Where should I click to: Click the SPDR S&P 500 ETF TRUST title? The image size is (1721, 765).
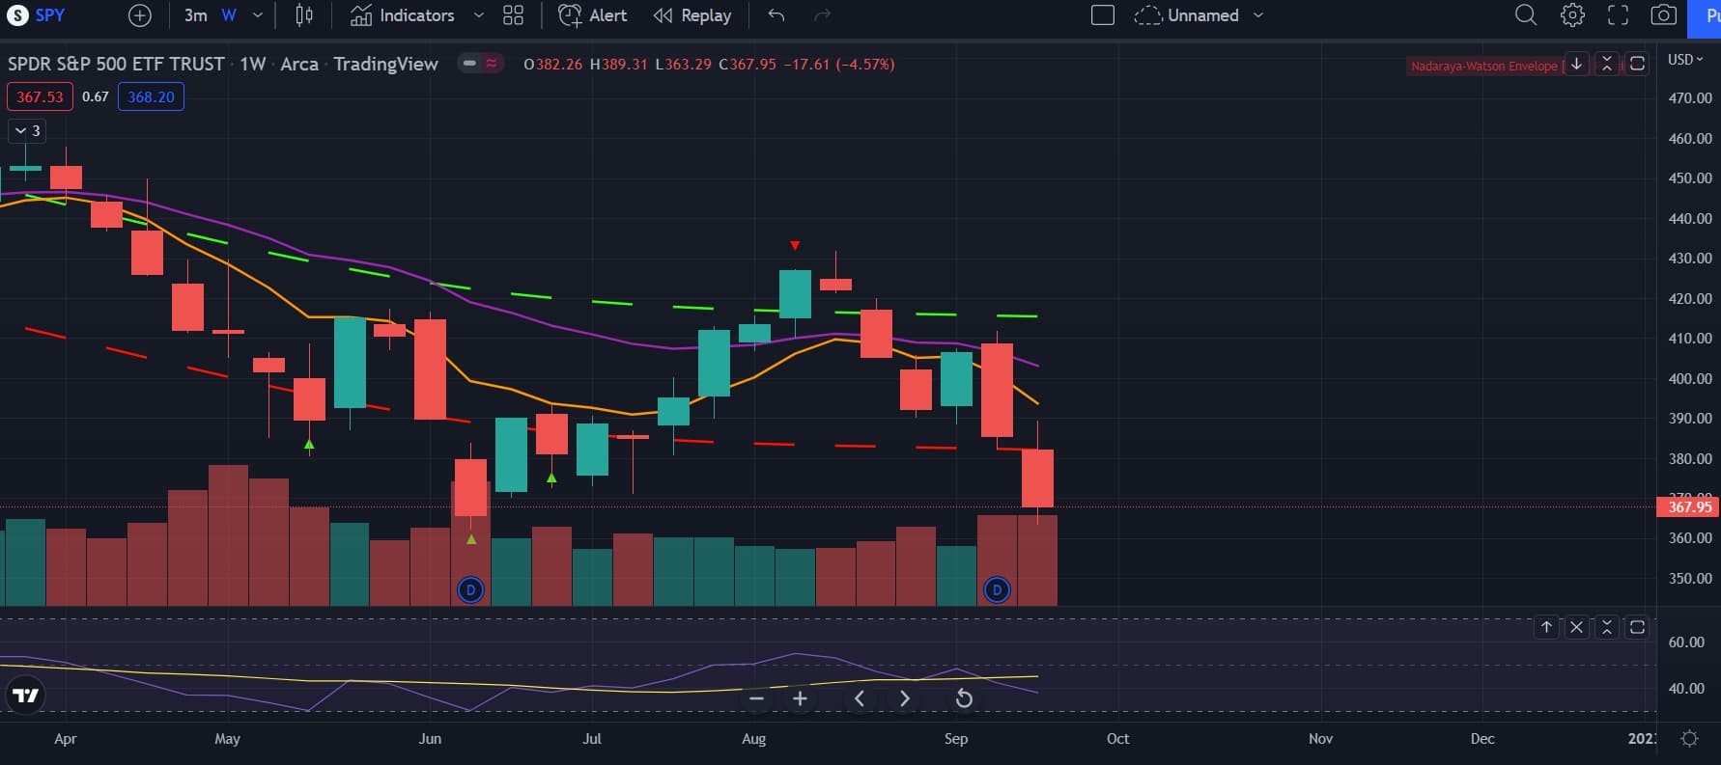tap(116, 64)
